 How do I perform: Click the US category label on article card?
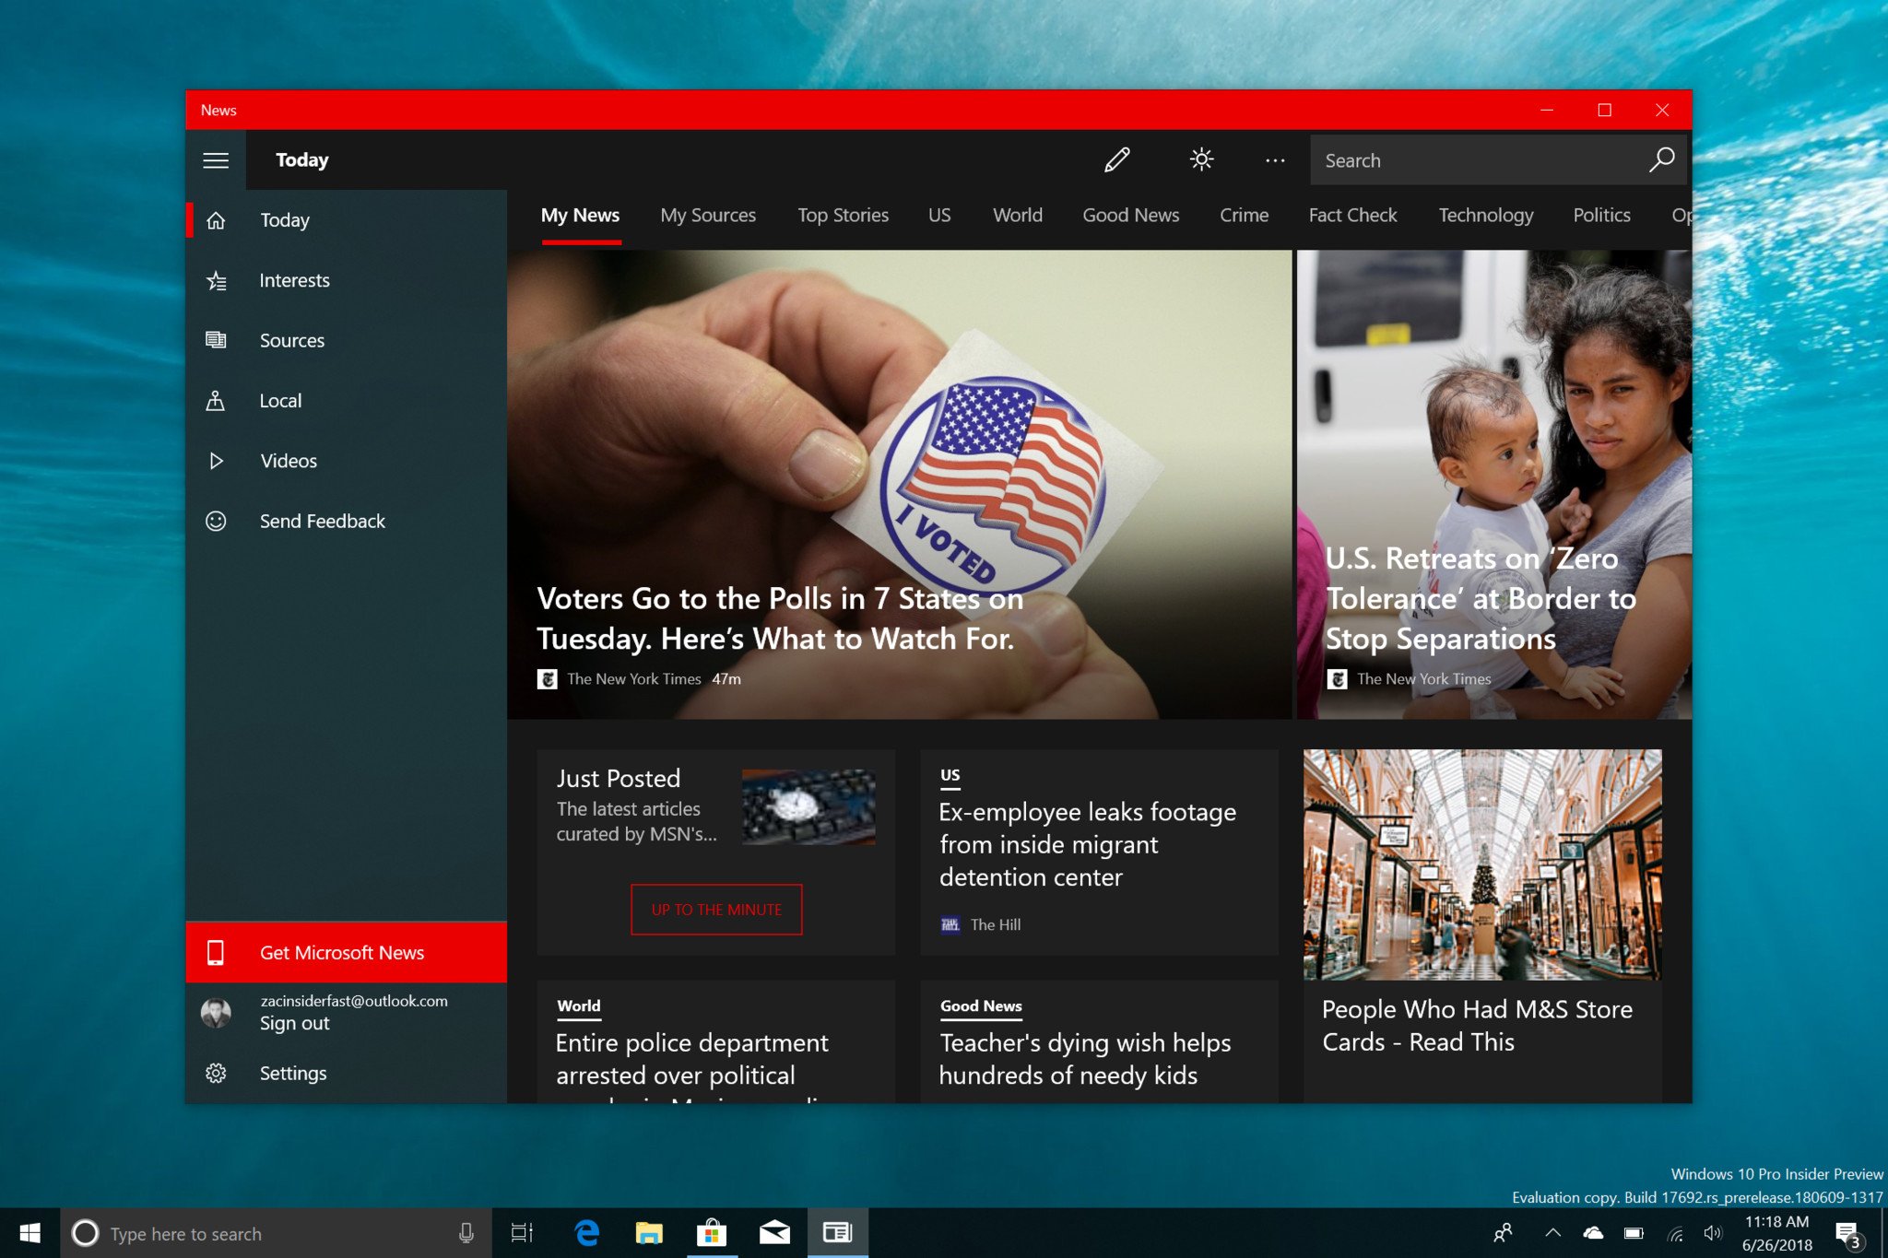click(x=950, y=776)
